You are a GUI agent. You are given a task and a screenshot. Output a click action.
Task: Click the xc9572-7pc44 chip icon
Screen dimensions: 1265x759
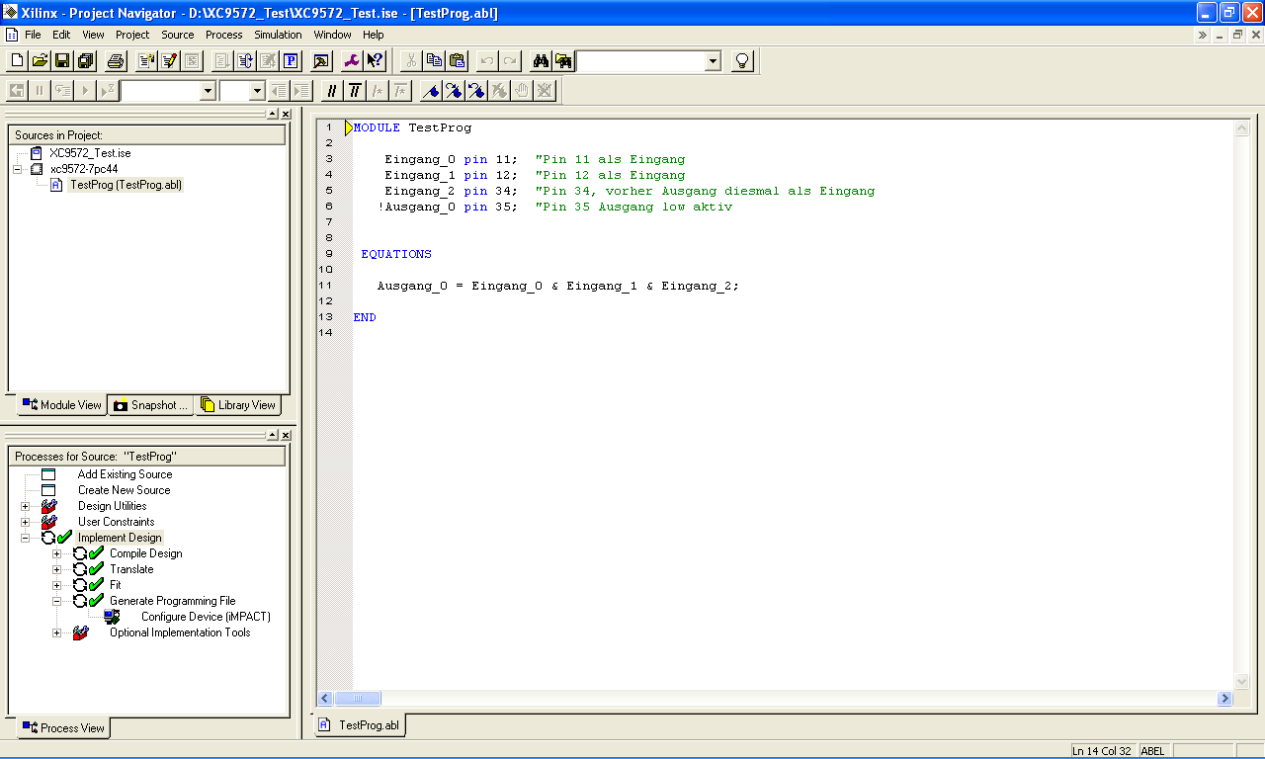(37, 169)
